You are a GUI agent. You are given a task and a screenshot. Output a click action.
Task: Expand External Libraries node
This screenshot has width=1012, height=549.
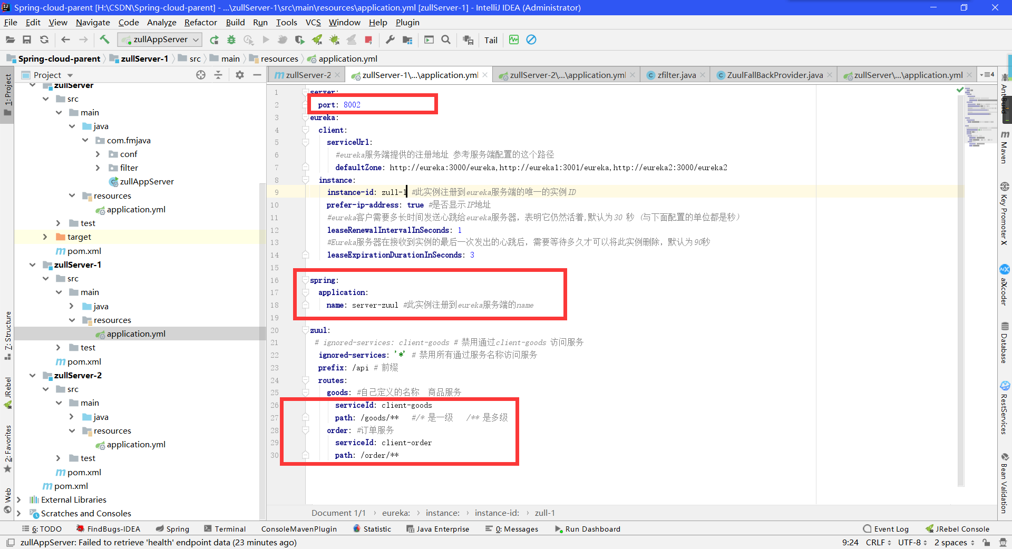tap(19, 499)
